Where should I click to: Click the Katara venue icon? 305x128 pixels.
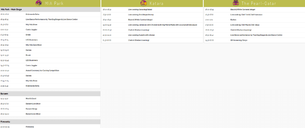click(x=143, y=3)
